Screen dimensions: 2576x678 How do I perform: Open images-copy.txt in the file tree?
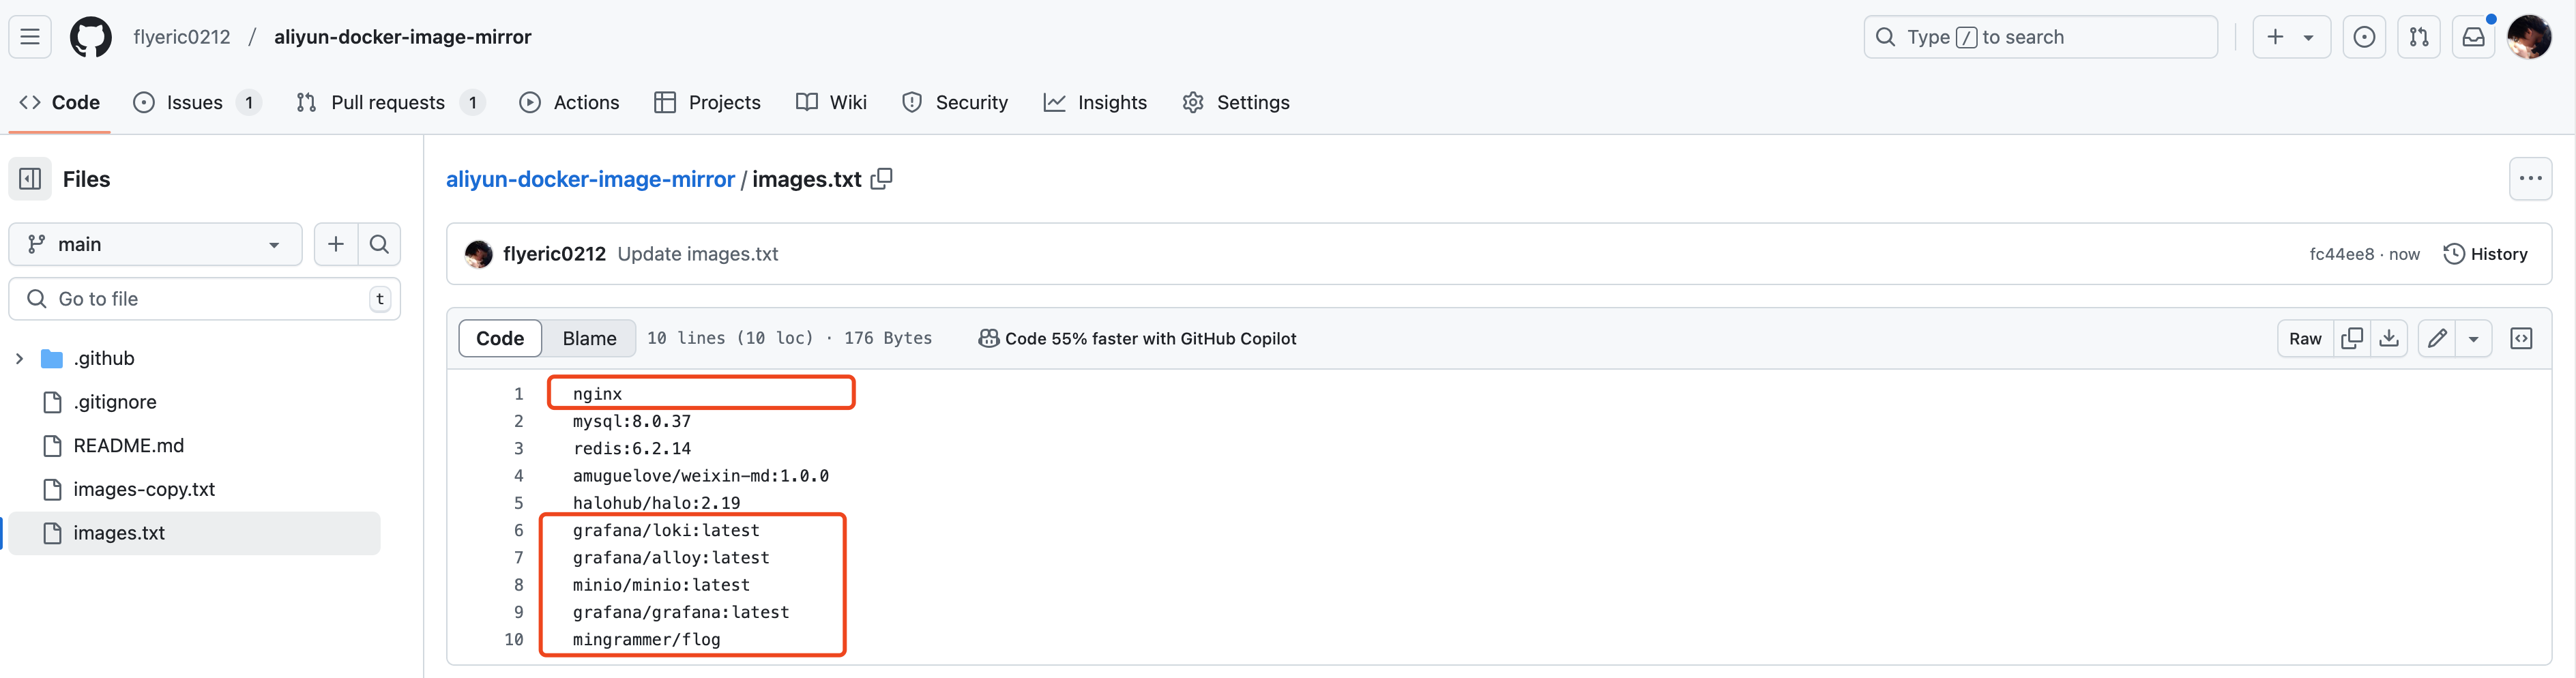144,489
